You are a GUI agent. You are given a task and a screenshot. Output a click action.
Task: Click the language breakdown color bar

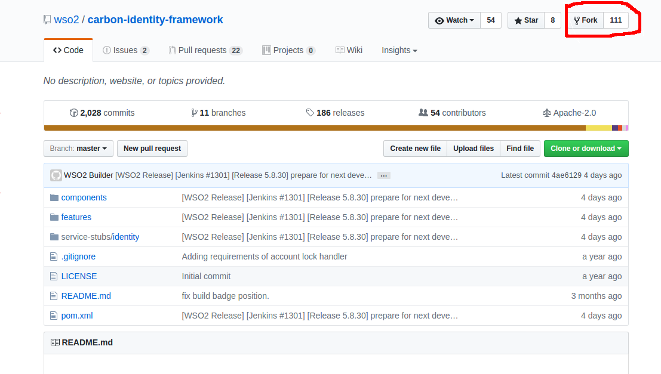(x=336, y=128)
